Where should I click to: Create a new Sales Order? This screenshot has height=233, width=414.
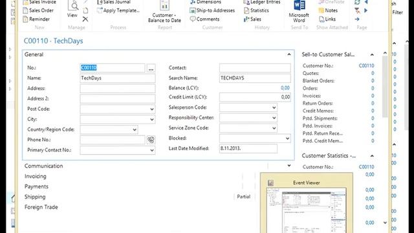[x=38, y=10]
